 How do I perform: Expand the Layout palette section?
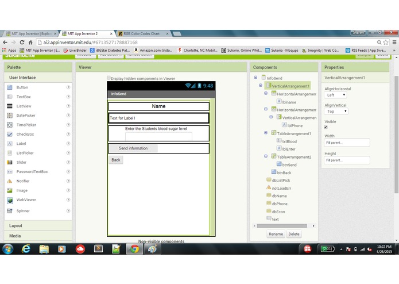pyautogui.click(x=38, y=226)
